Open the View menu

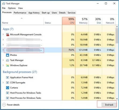20,8
